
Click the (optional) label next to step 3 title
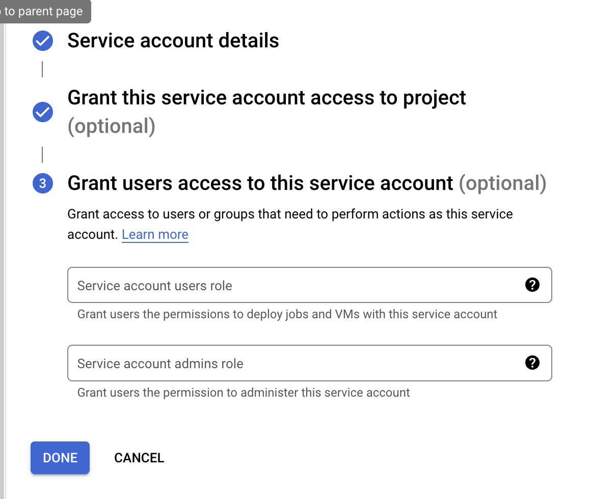502,183
